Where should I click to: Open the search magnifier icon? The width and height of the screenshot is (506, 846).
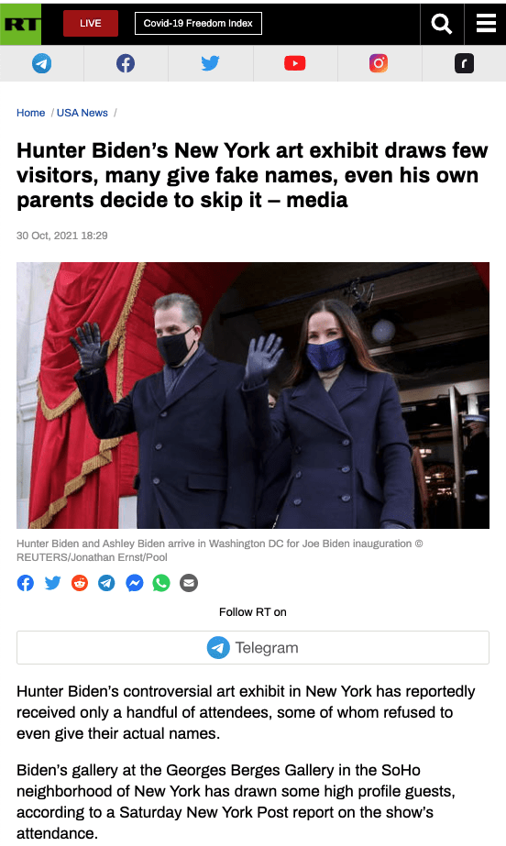442,24
